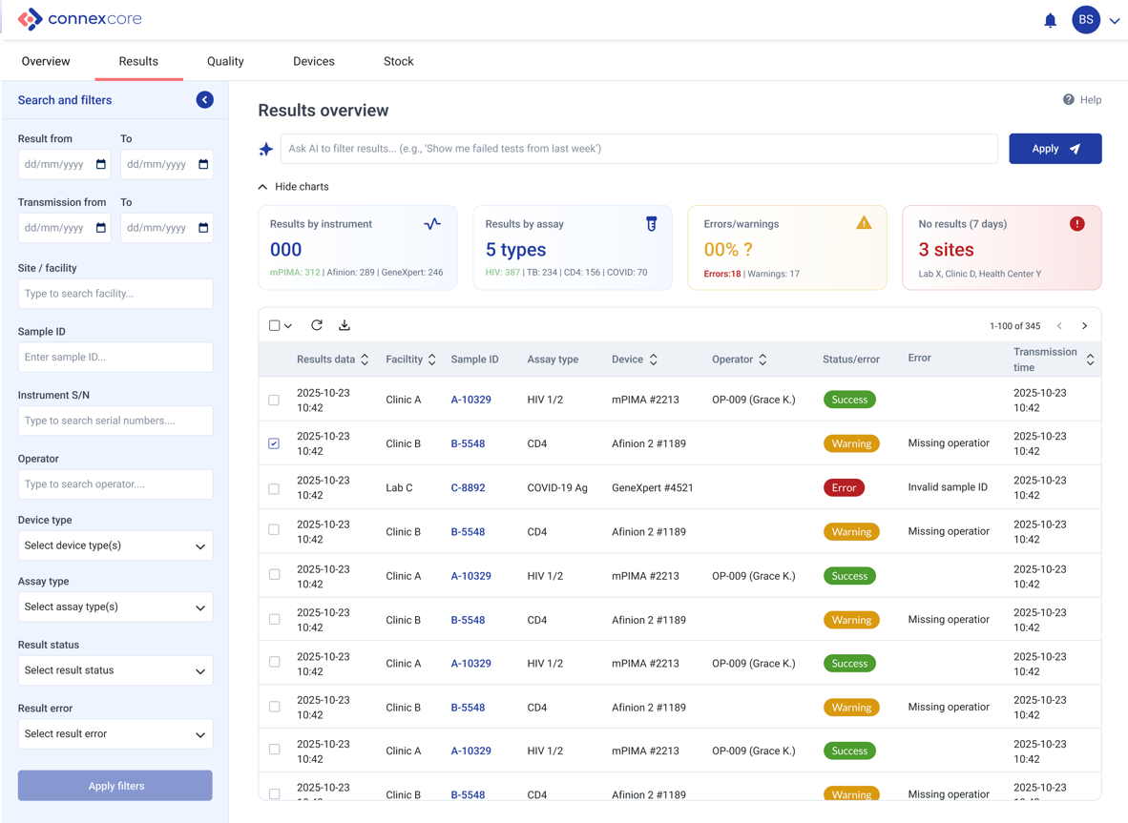Click the AI sparkle icon
This screenshot has height=823, width=1128.
coord(266,149)
